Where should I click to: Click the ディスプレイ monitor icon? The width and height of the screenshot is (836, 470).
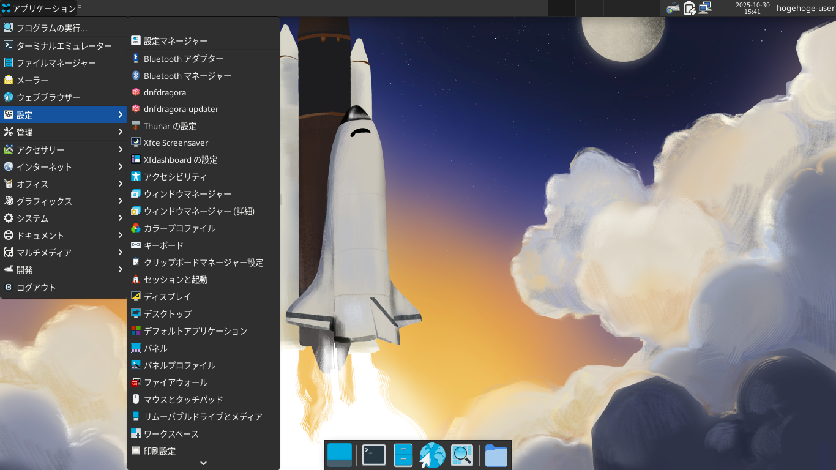pyautogui.click(x=136, y=297)
